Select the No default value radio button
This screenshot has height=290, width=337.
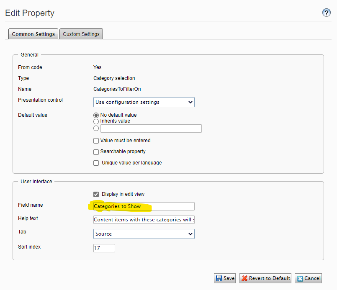coord(96,115)
